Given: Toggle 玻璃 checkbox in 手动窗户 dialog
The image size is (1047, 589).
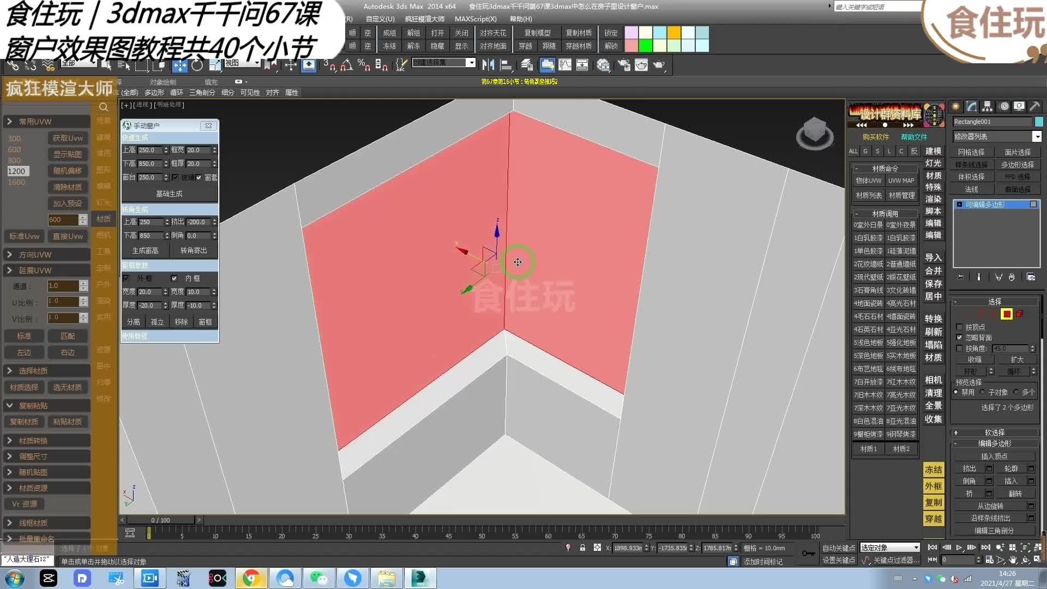Looking at the screenshot, I should pyautogui.click(x=175, y=177).
